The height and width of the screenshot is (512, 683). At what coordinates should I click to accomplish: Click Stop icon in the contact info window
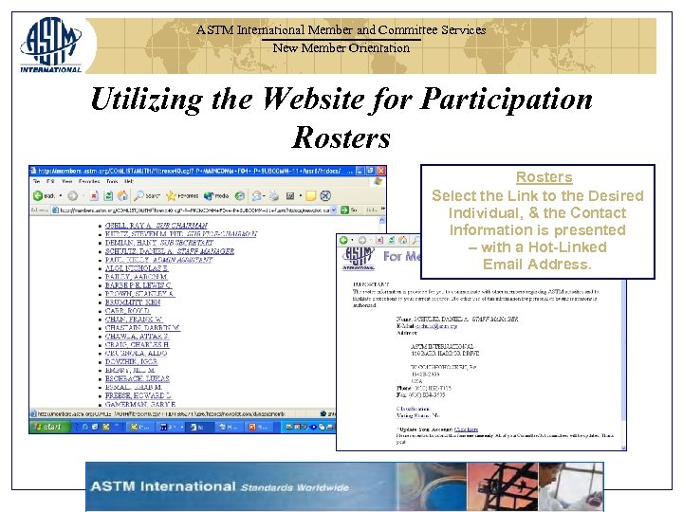[x=379, y=240]
